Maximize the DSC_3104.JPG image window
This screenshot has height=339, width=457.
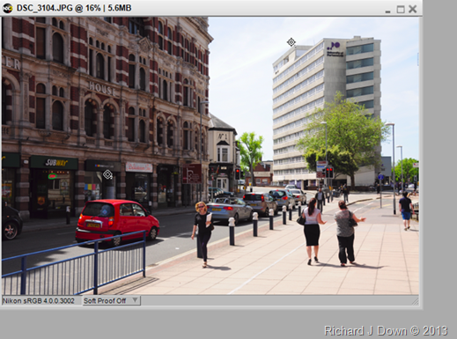pyautogui.click(x=401, y=10)
